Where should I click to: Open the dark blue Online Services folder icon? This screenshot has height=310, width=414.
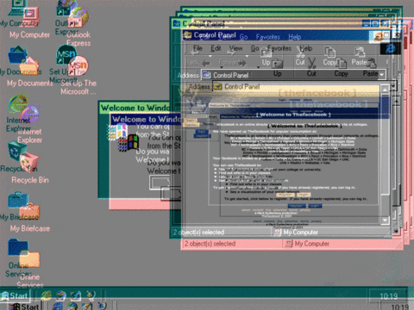pos(18,247)
